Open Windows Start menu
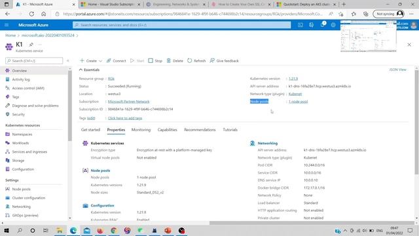 (x=7, y=230)
